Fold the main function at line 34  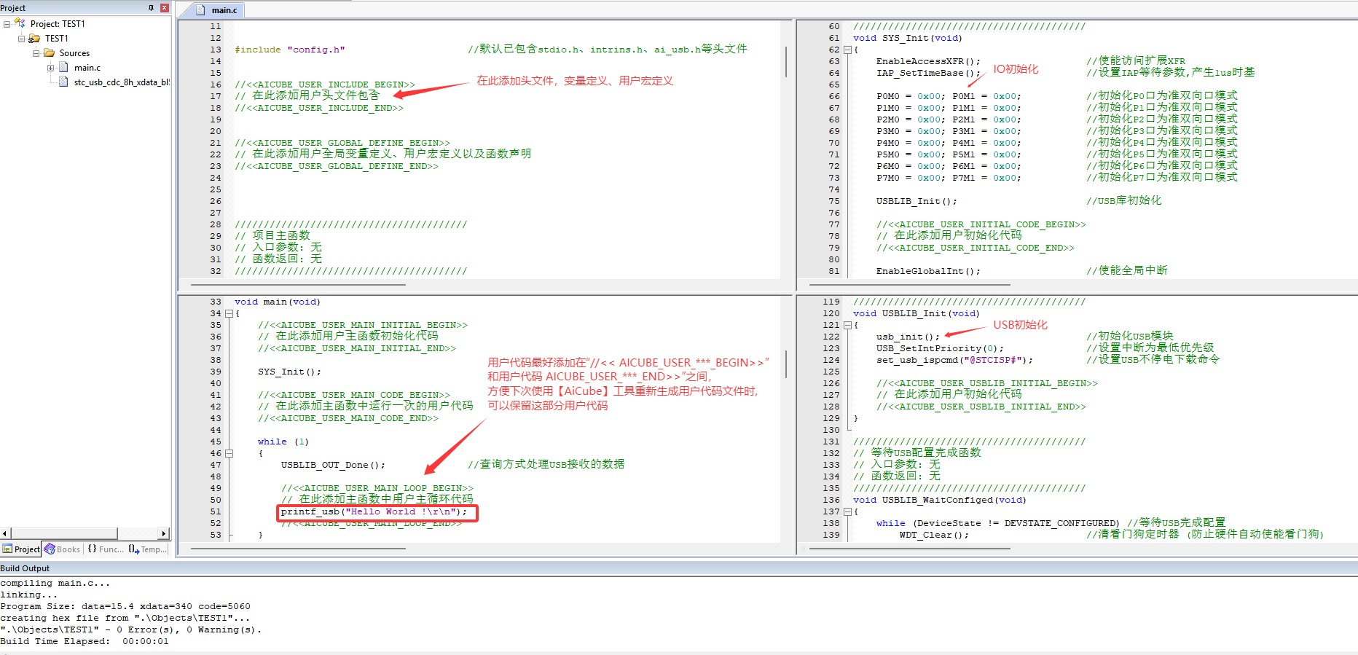click(229, 313)
